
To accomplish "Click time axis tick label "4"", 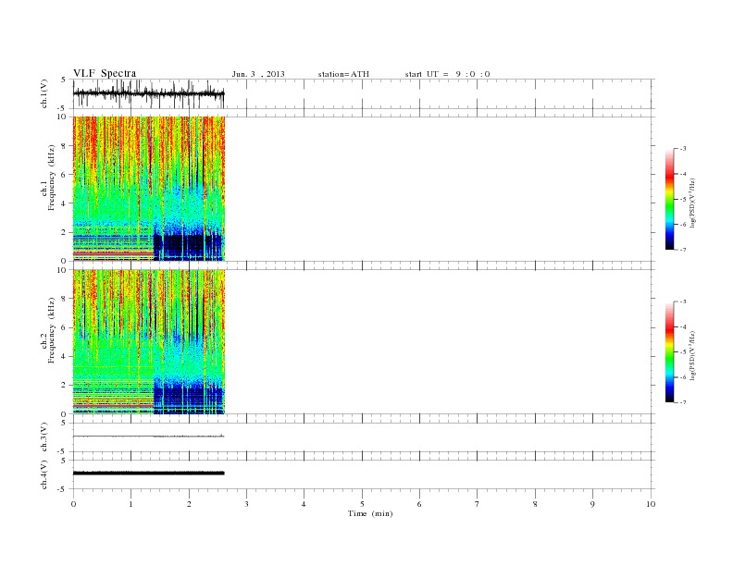I will 304,504.
